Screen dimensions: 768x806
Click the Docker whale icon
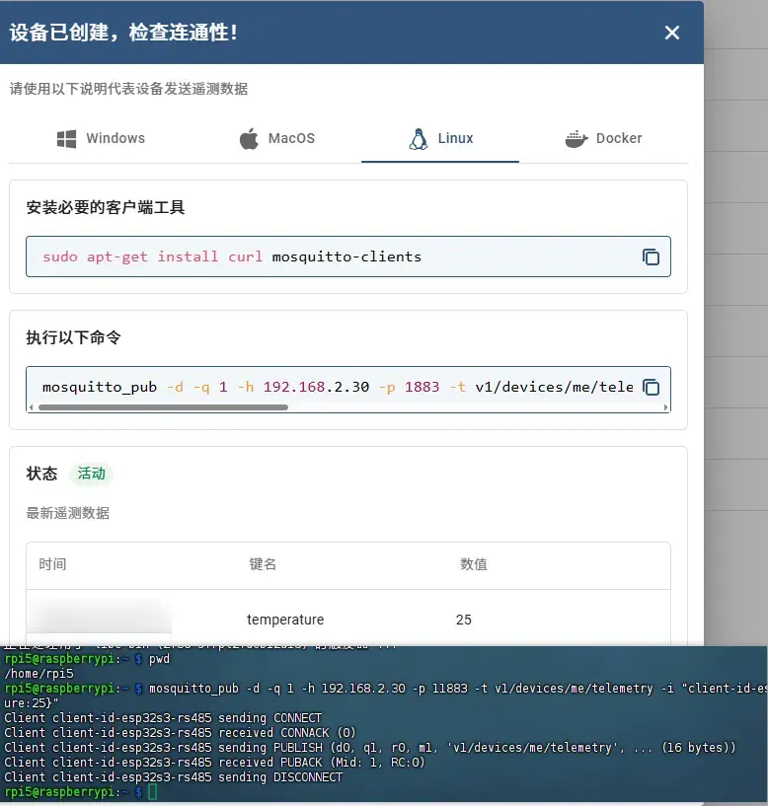[576, 139]
